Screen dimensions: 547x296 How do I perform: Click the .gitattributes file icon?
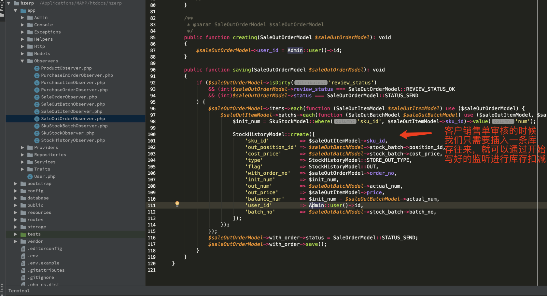[x=23, y=270]
